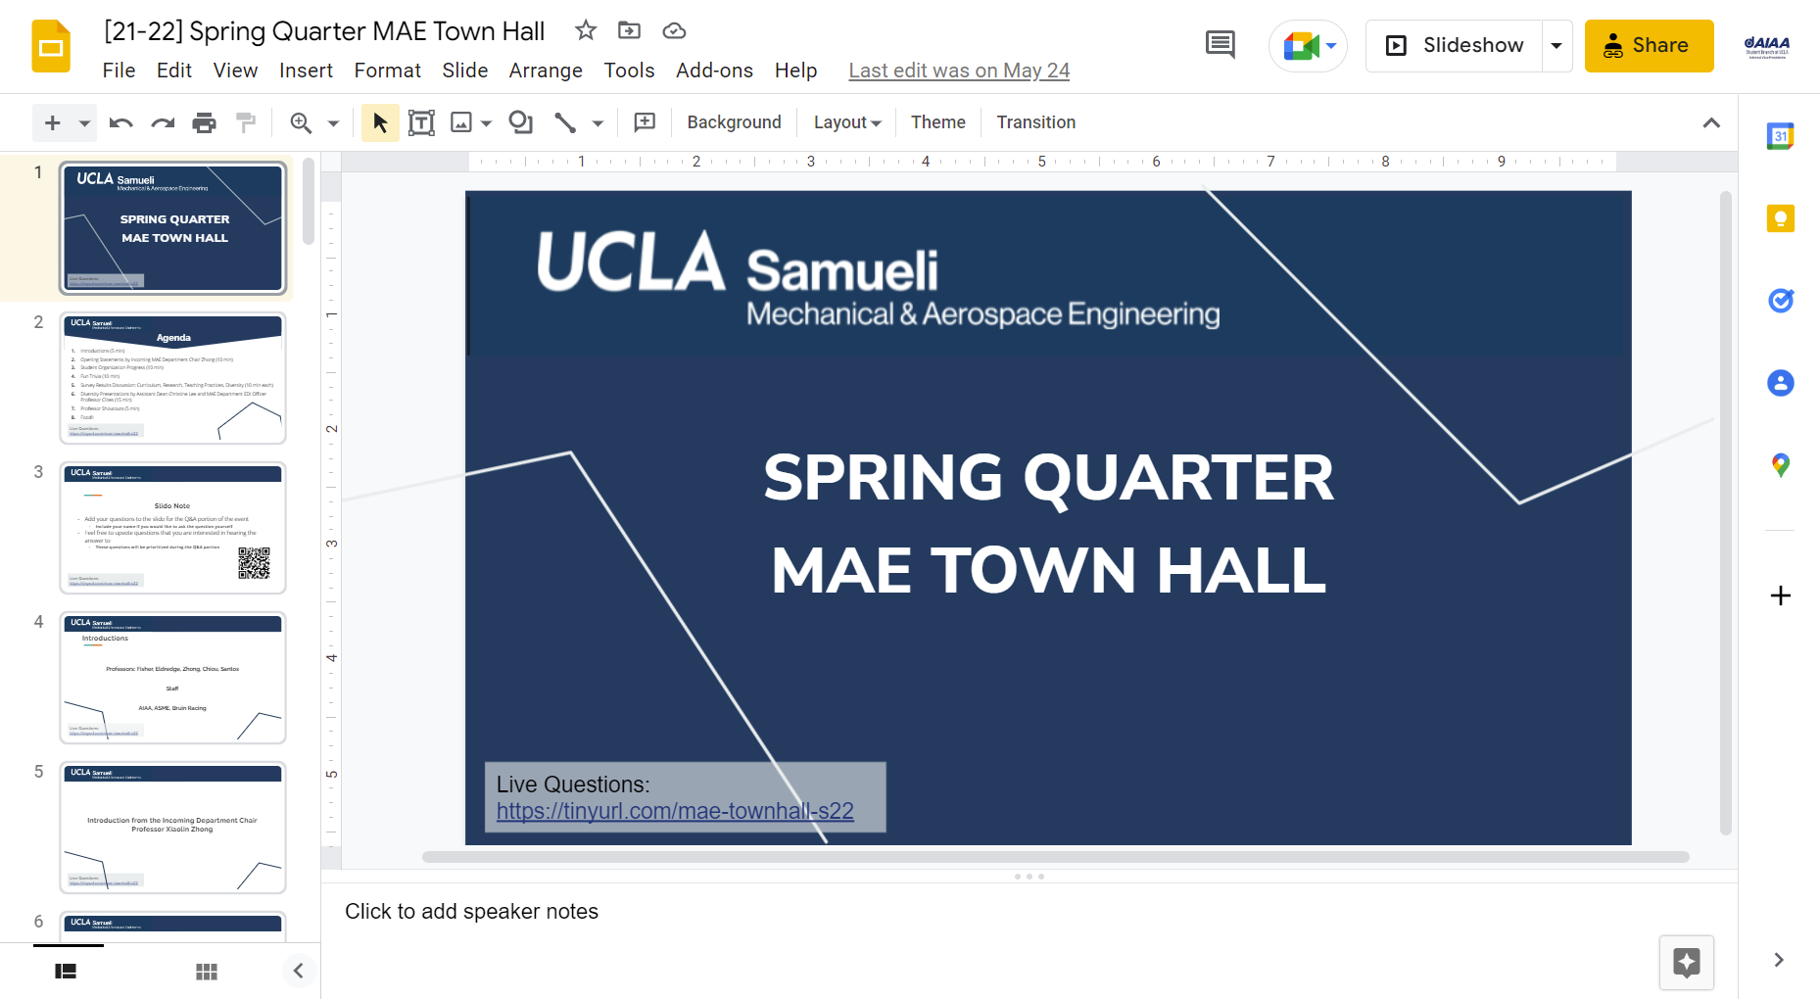
Task: Select slide 2 Agenda thumbnail
Action: click(x=172, y=378)
